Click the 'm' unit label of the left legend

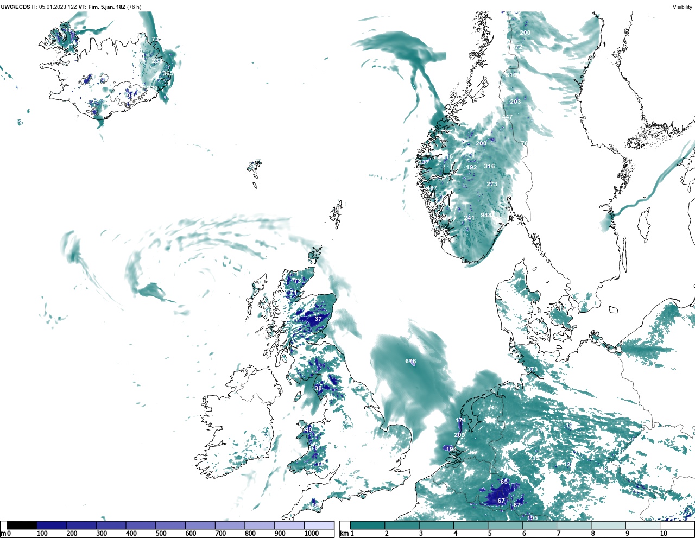click(3, 534)
